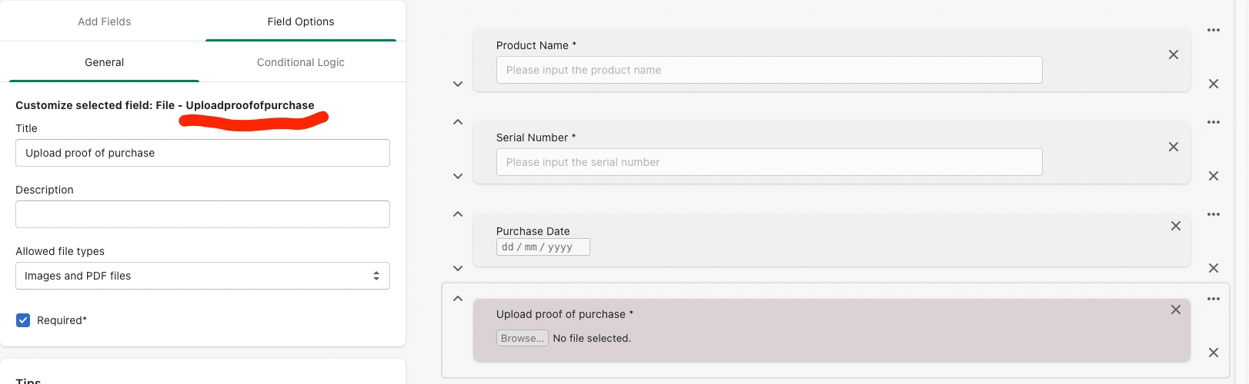The image size is (1249, 384).
Task: Move Upload proof of purchase up with chevron
Action: pos(458,299)
